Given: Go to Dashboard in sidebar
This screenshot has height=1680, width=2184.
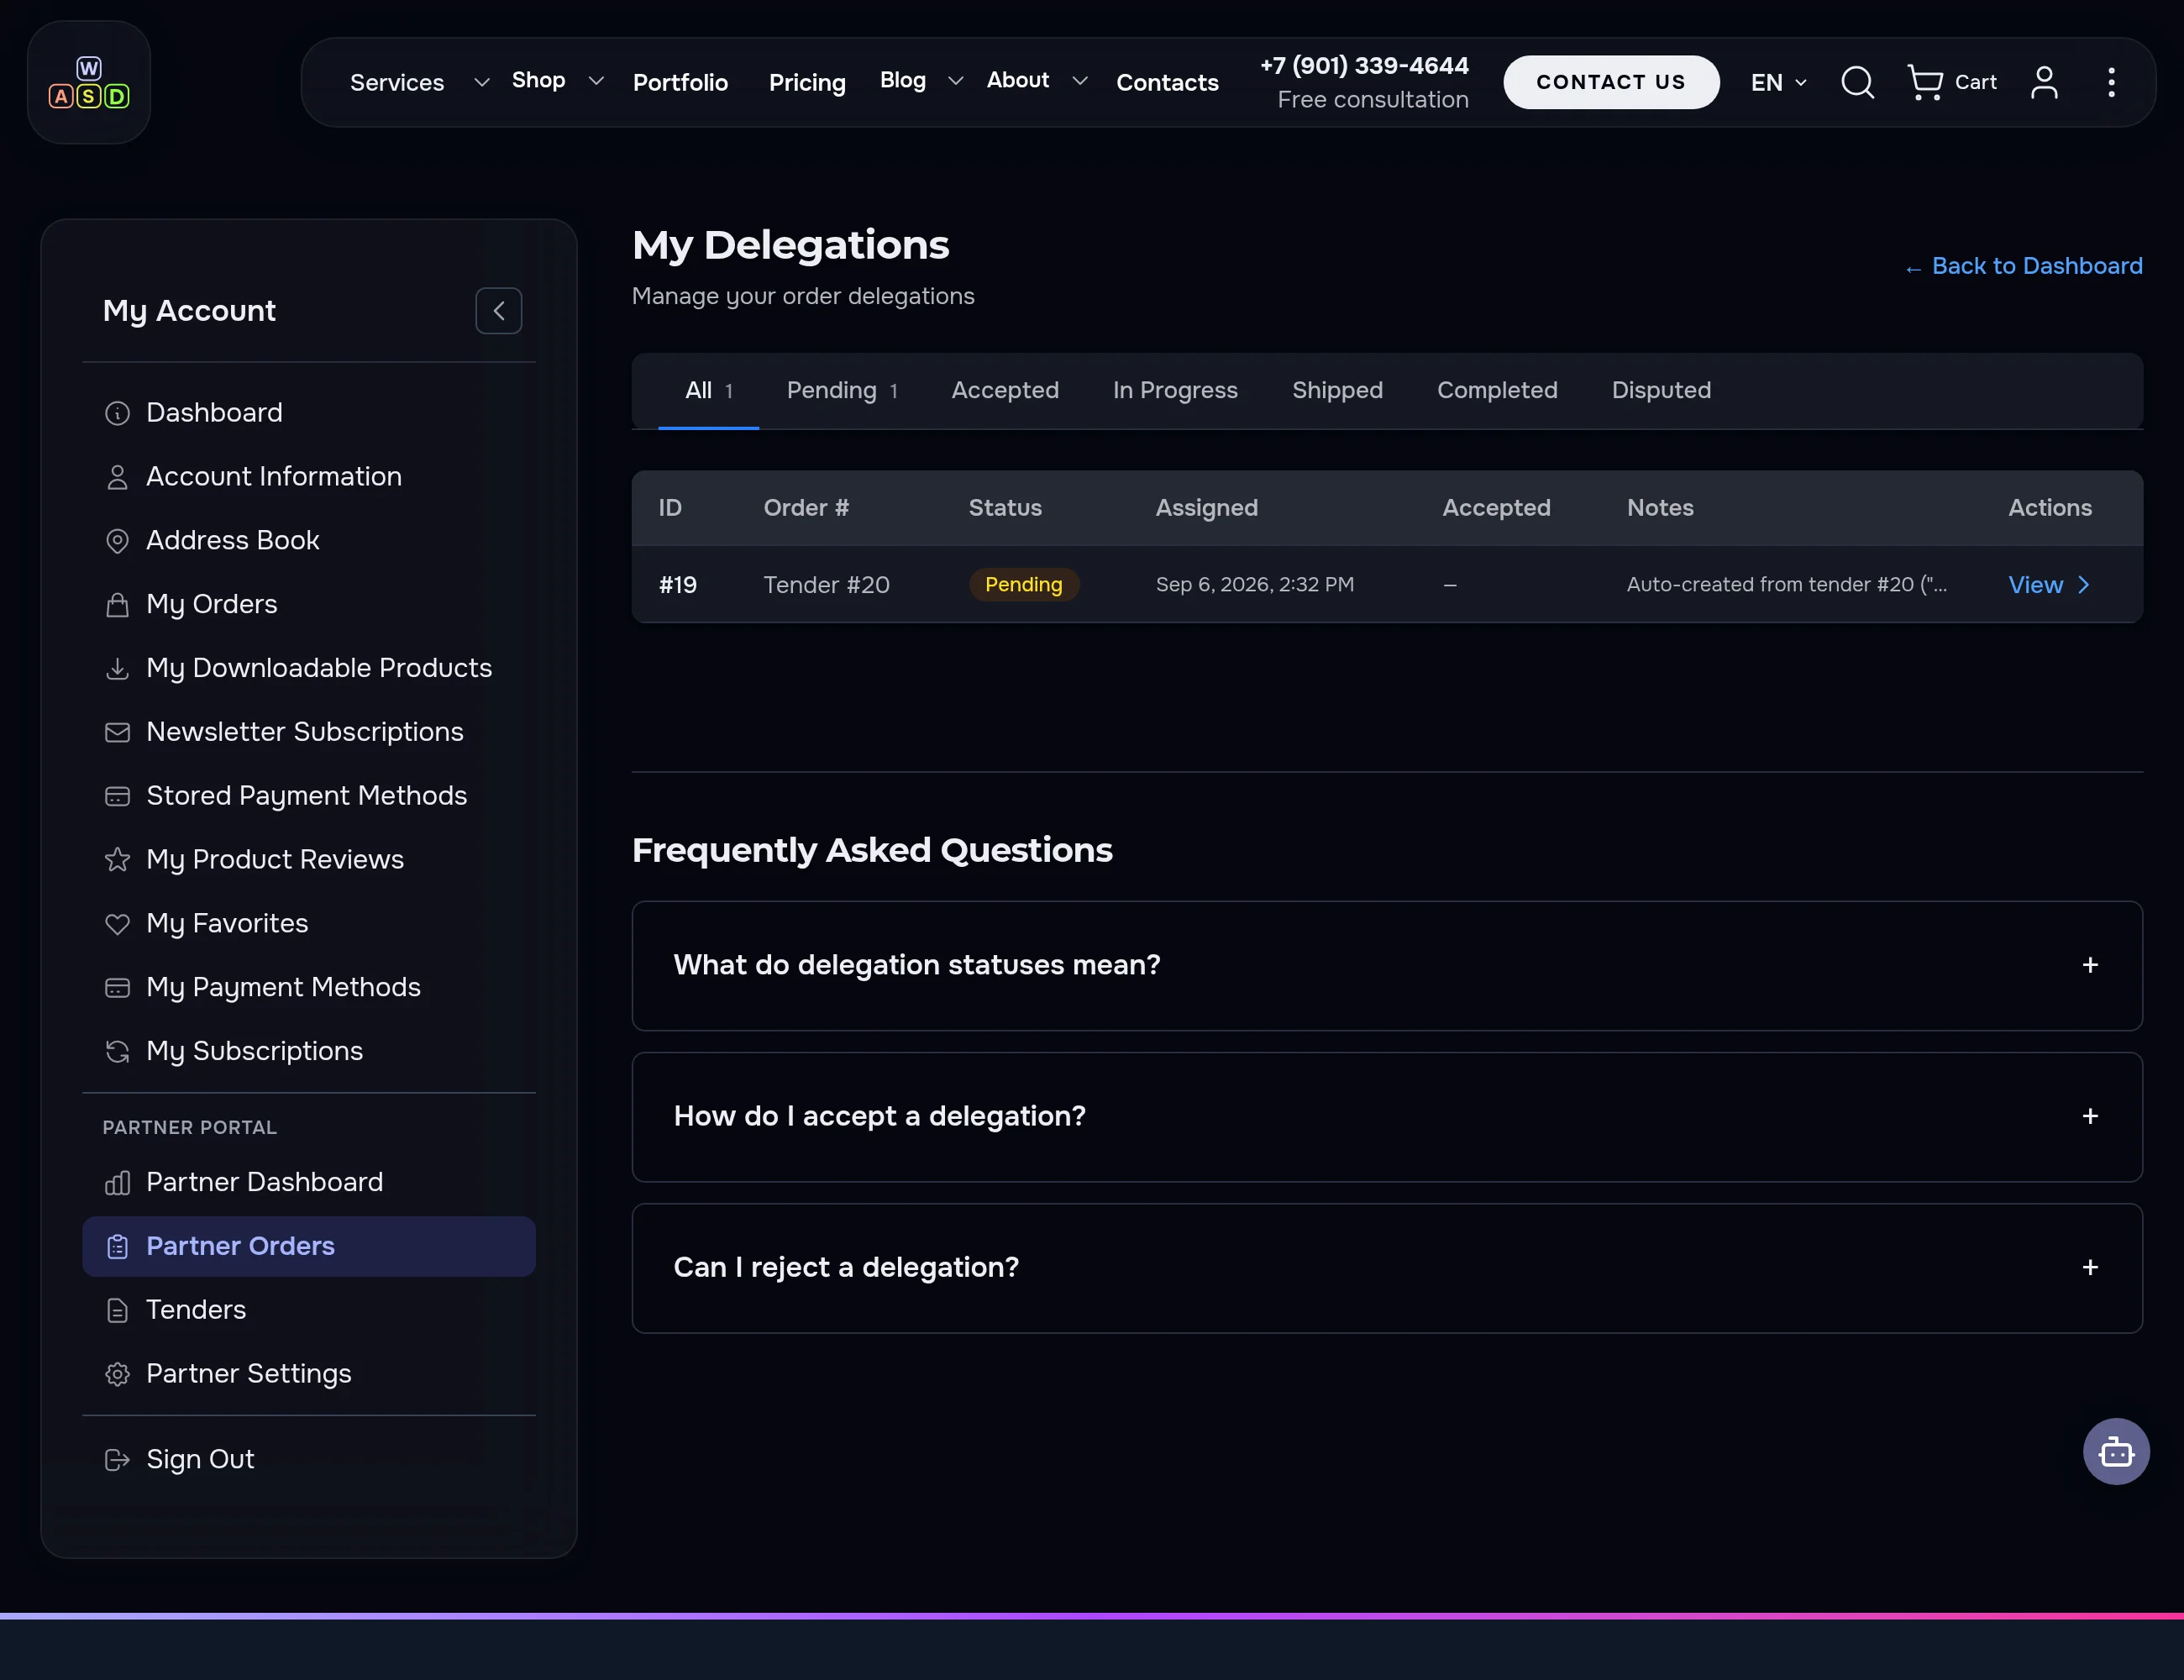Looking at the screenshot, I should 309,412.
